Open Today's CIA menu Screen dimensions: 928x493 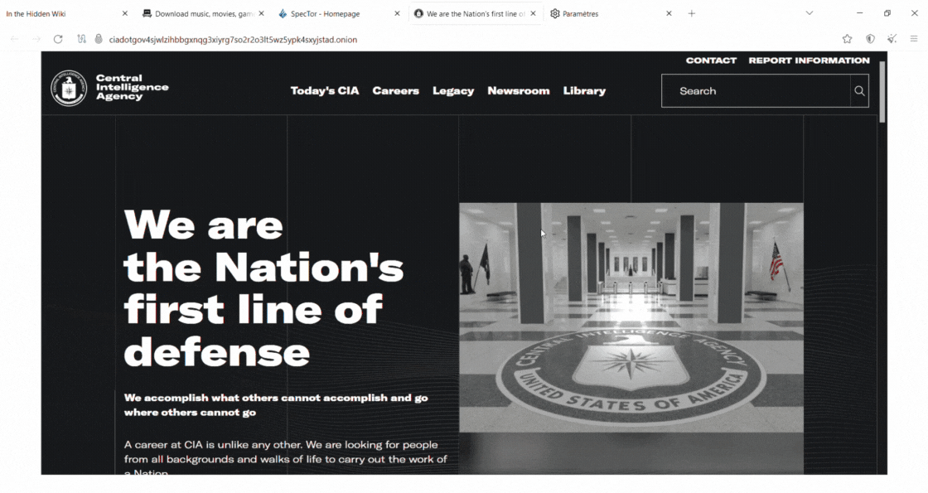[324, 90]
